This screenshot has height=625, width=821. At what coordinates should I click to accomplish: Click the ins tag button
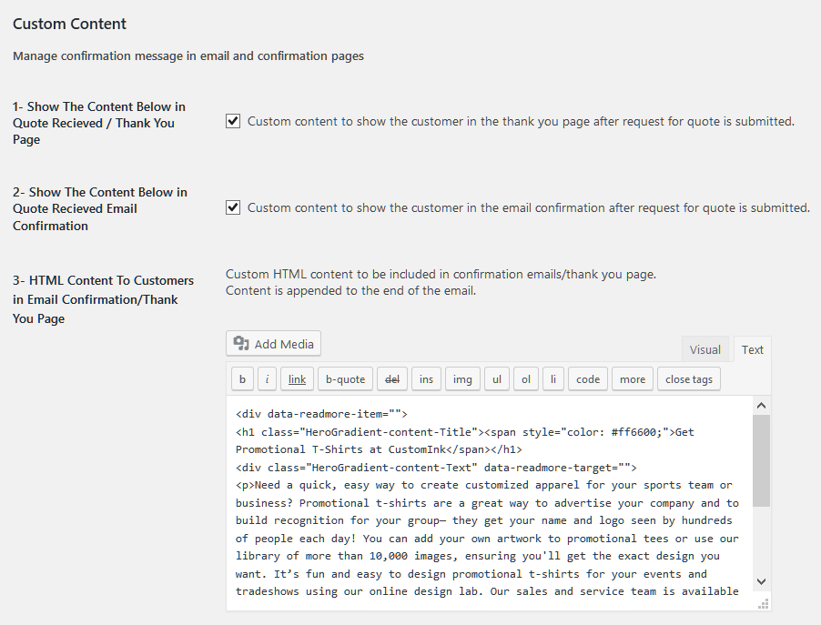pyautogui.click(x=426, y=379)
